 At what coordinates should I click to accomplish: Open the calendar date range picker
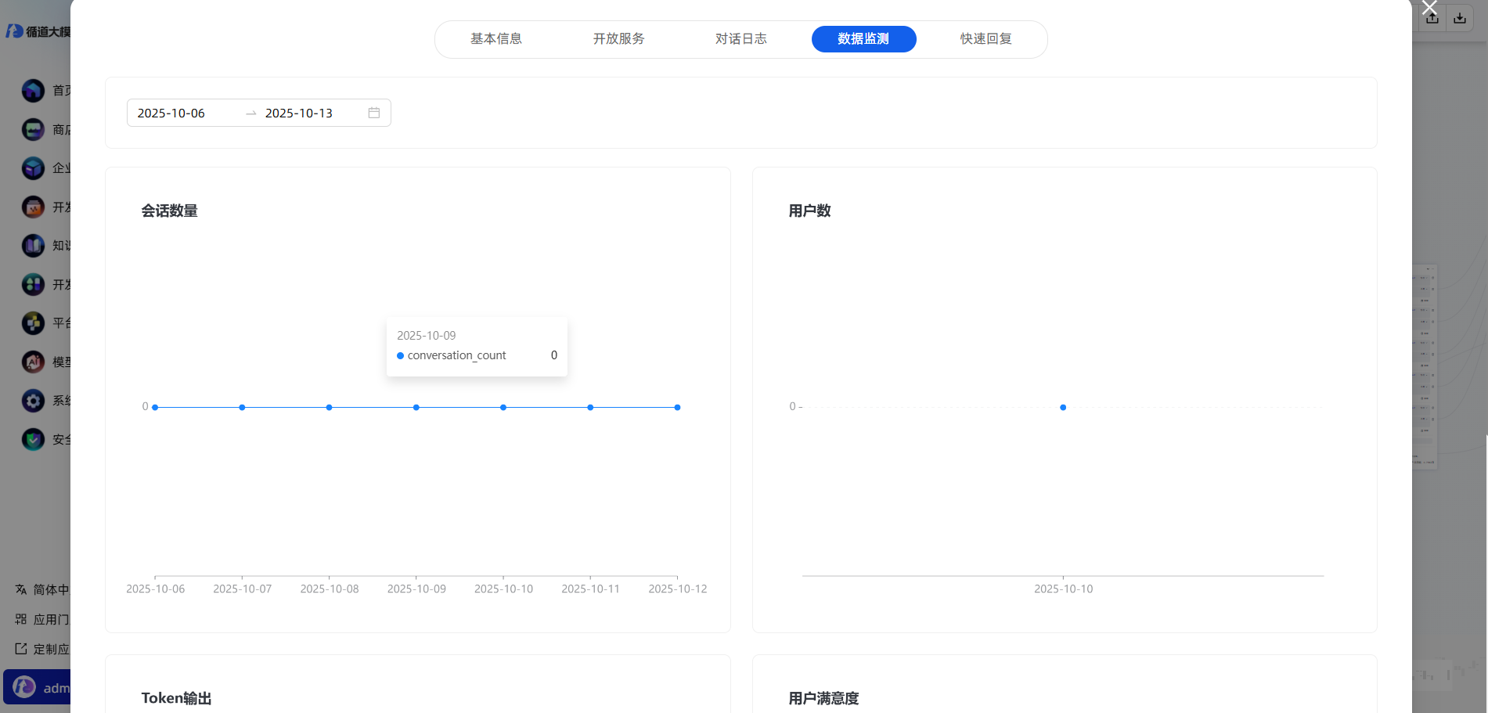(373, 112)
